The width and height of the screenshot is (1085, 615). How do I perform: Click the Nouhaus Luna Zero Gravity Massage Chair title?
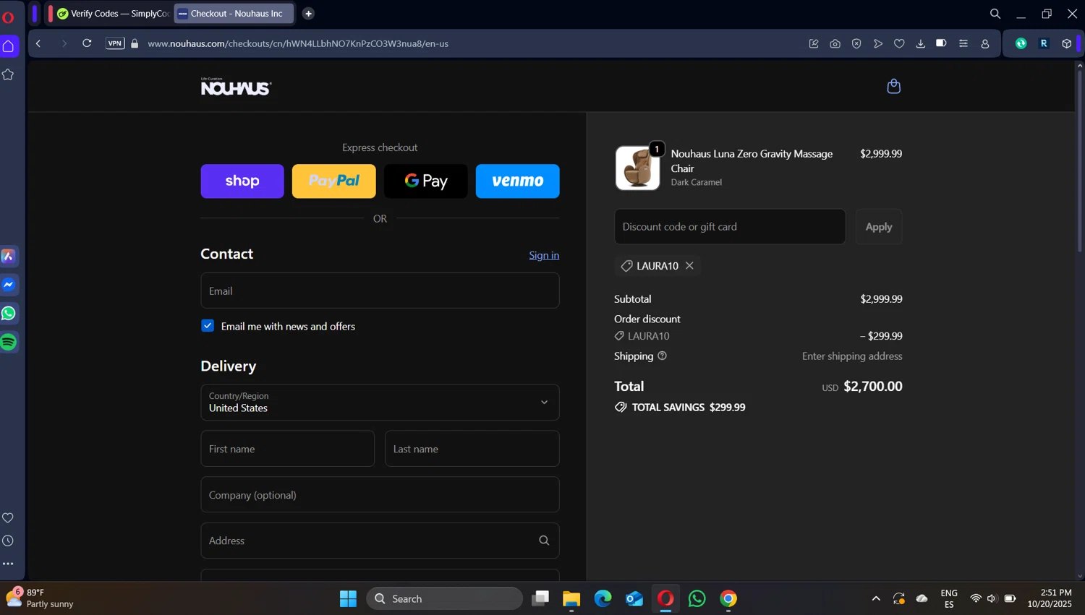752,161
